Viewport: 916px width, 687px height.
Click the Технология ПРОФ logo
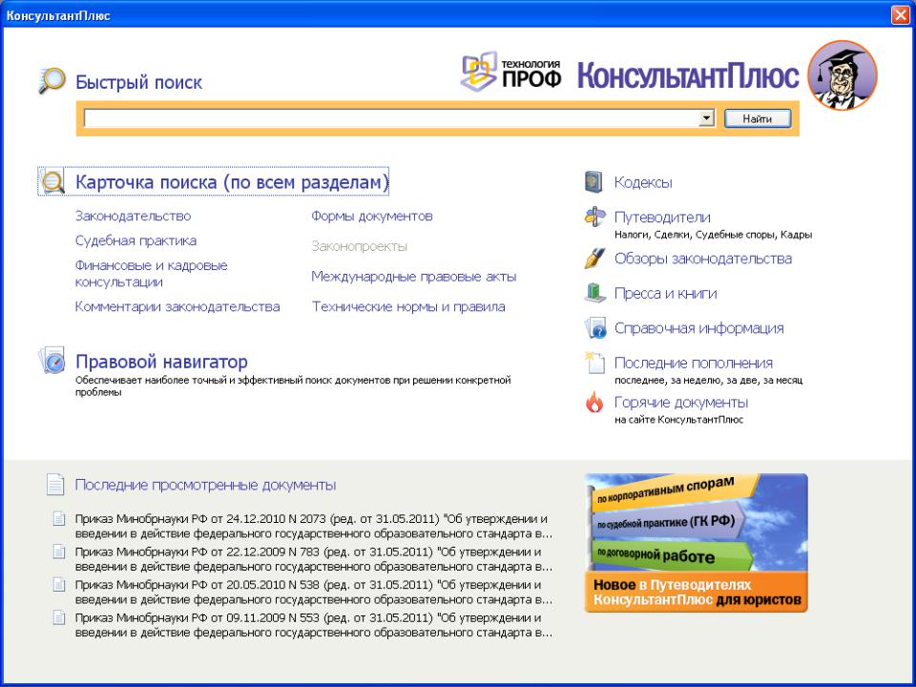tap(511, 72)
